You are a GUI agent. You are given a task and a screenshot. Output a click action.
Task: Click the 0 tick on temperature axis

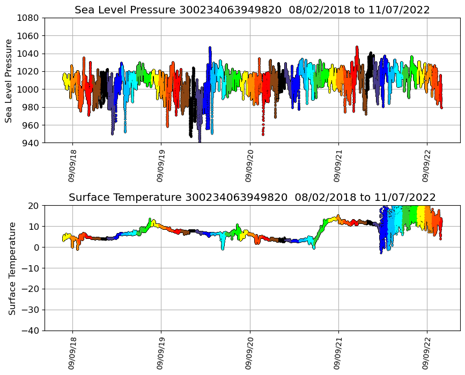[x=35, y=247]
